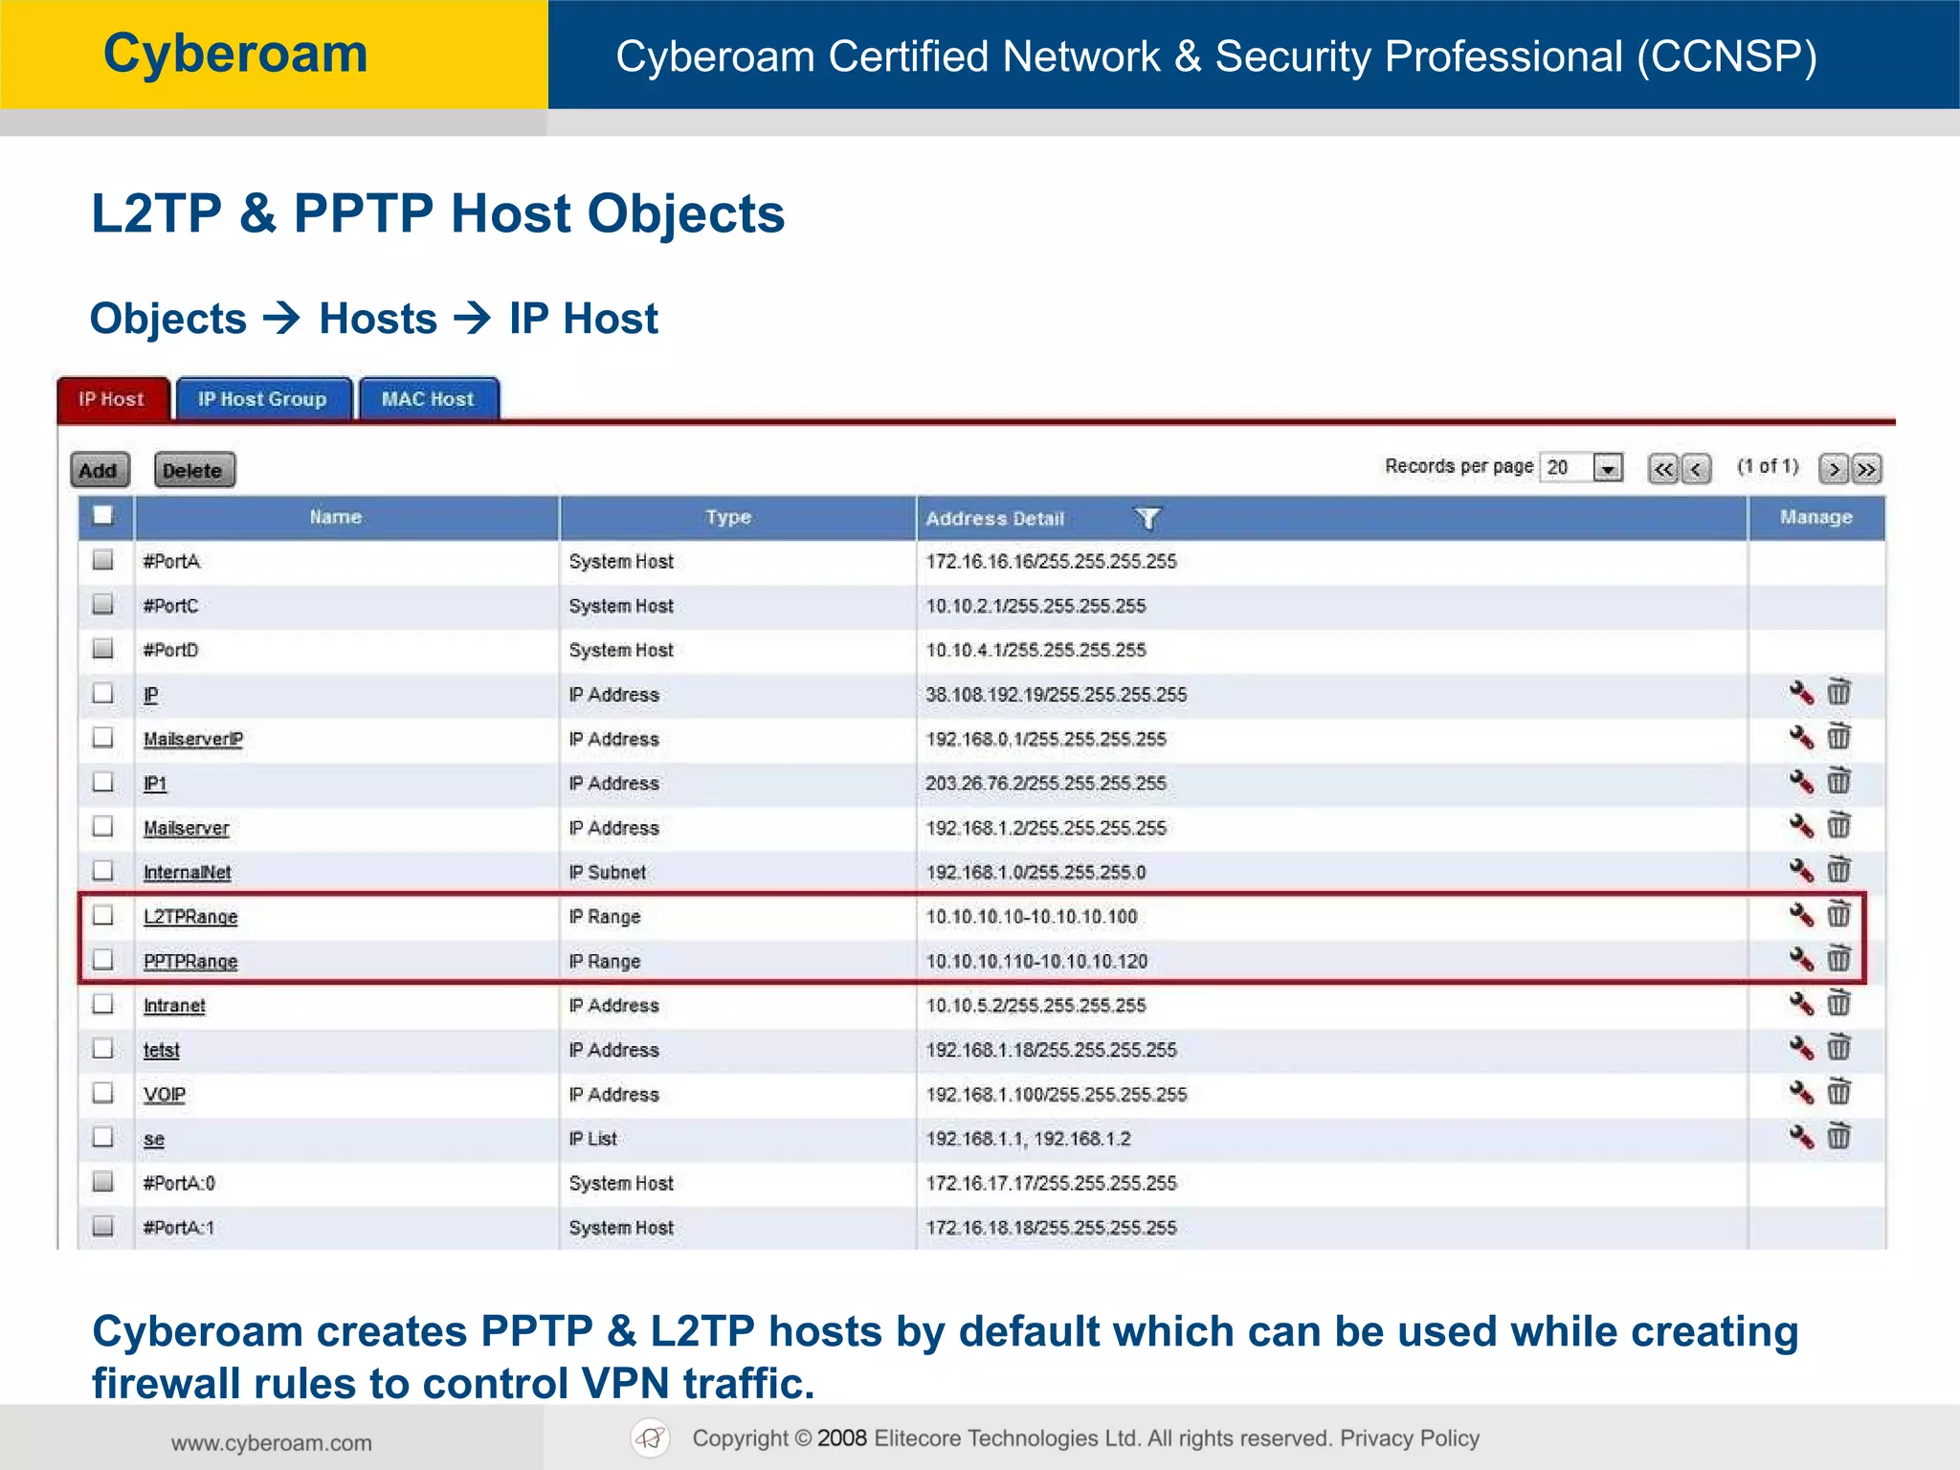The height and width of the screenshot is (1470, 1960).
Task: Open Address Detail filter funnel icon
Action: pos(1147,519)
